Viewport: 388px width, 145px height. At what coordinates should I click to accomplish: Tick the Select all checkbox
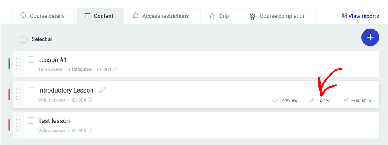coord(23,39)
